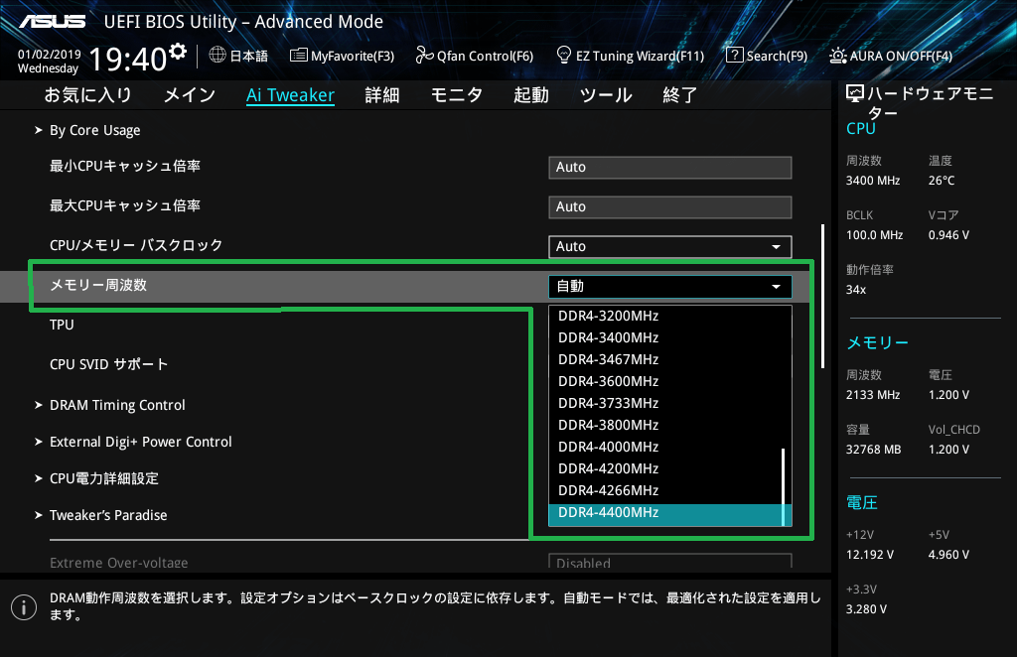The height and width of the screenshot is (657, 1017).
Task: Choose DDR4-3400MHz from the list
Action: pyautogui.click(x=665, y=337)
